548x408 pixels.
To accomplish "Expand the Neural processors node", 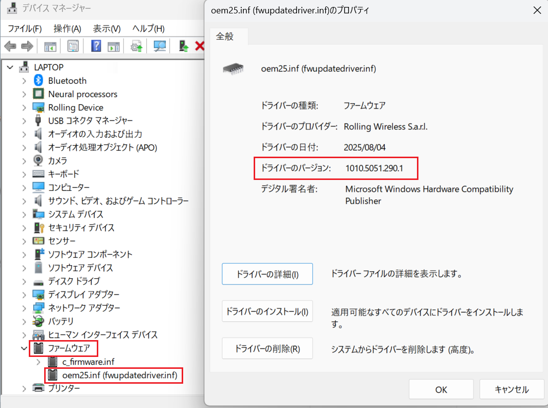I will [x=24, y=94].
